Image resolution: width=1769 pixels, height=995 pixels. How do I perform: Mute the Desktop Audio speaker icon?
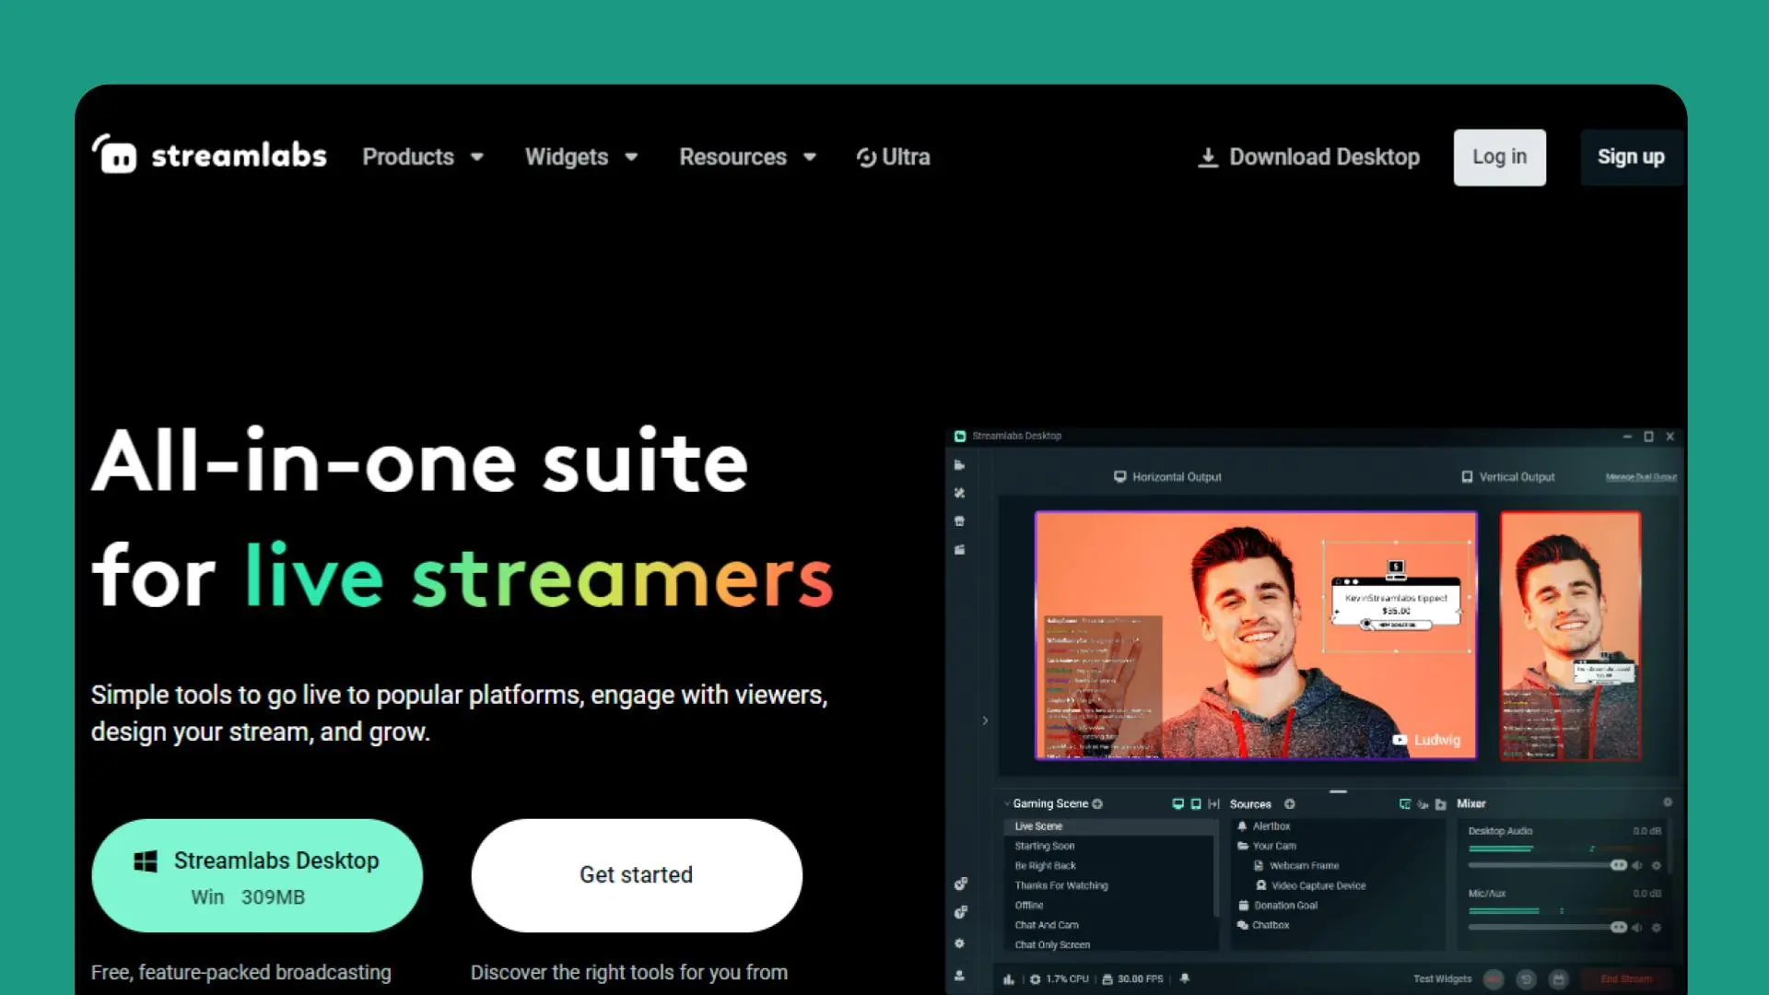(1637, 866)
